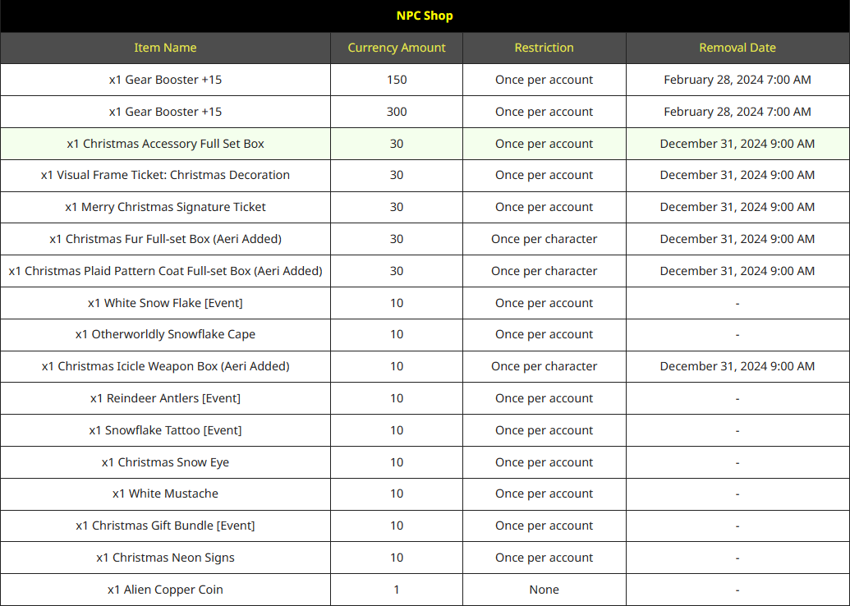Screen dimensions: 850x606
Task: Click restriction cell for White Mustache
Action: tap(544, 494)
